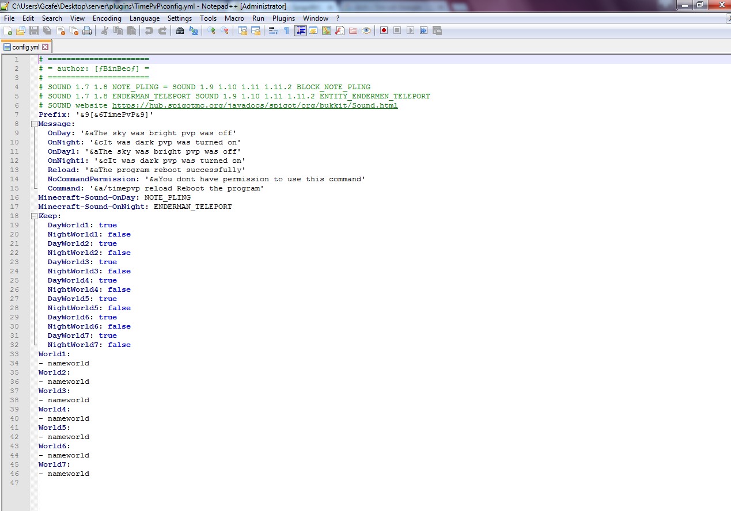
Task: Click the Run Macro Multiple Times icon
Action: pyautogui.click(x=424, y=30)
